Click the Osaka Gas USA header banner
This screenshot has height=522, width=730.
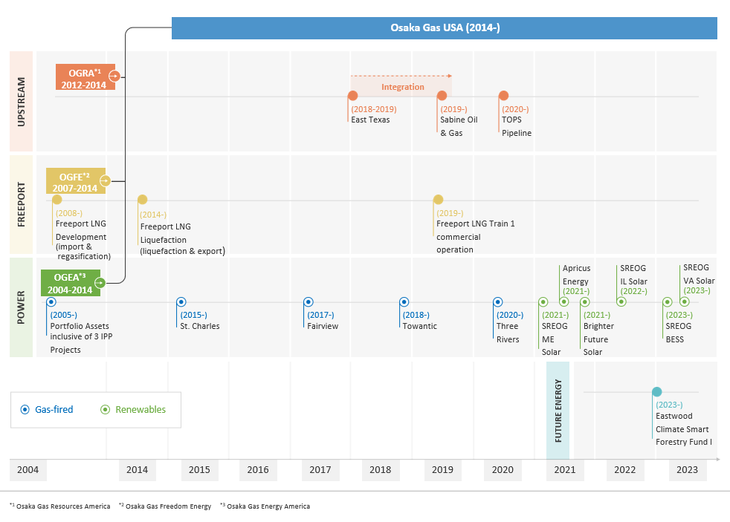pos(445,27)
